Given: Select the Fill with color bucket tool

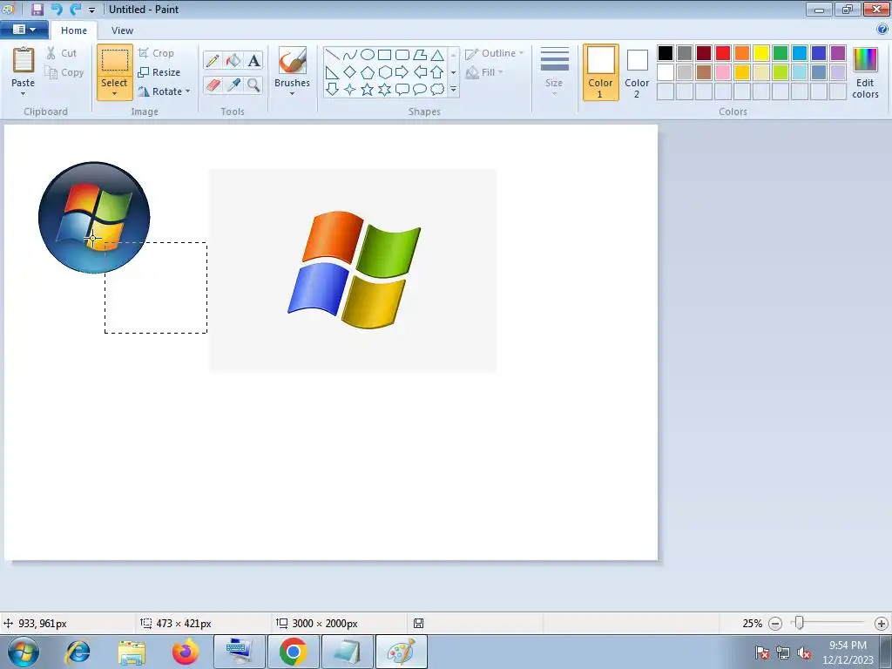Looking at the screenshot, I should [x=233, y=60].
